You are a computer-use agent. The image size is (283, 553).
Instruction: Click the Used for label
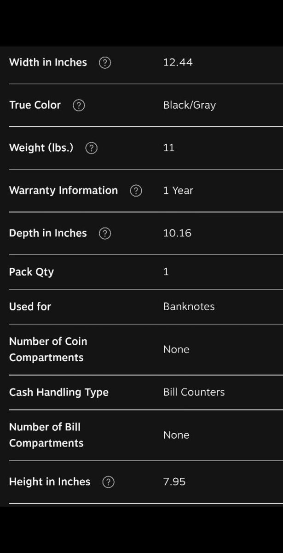click(30, 306)
